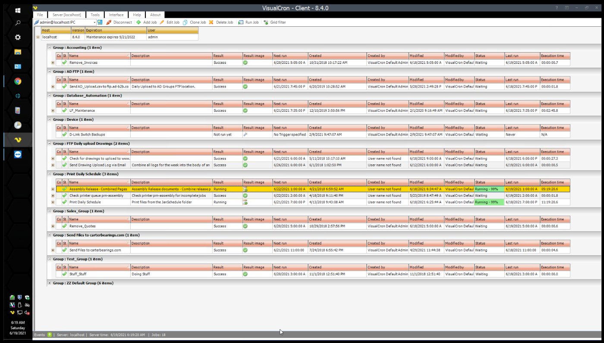Open the Tools menu tab
The image size is (604, 343).
point(95,15)
